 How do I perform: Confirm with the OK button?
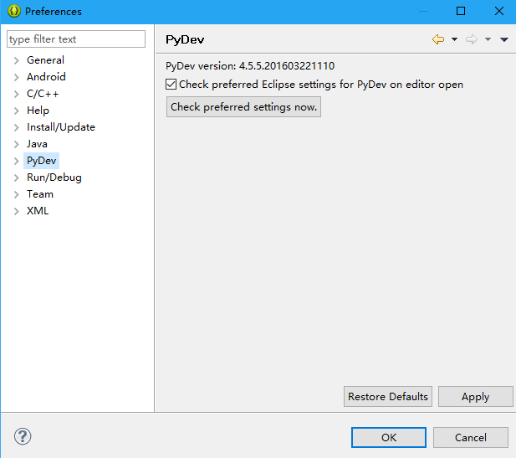click(389, 438)
